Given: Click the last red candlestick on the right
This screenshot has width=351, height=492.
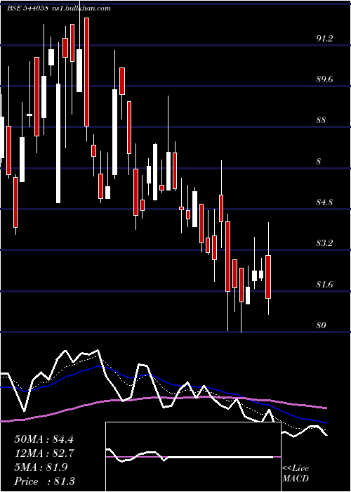Looking at the screenshot, I should click(x=268, y=277).
